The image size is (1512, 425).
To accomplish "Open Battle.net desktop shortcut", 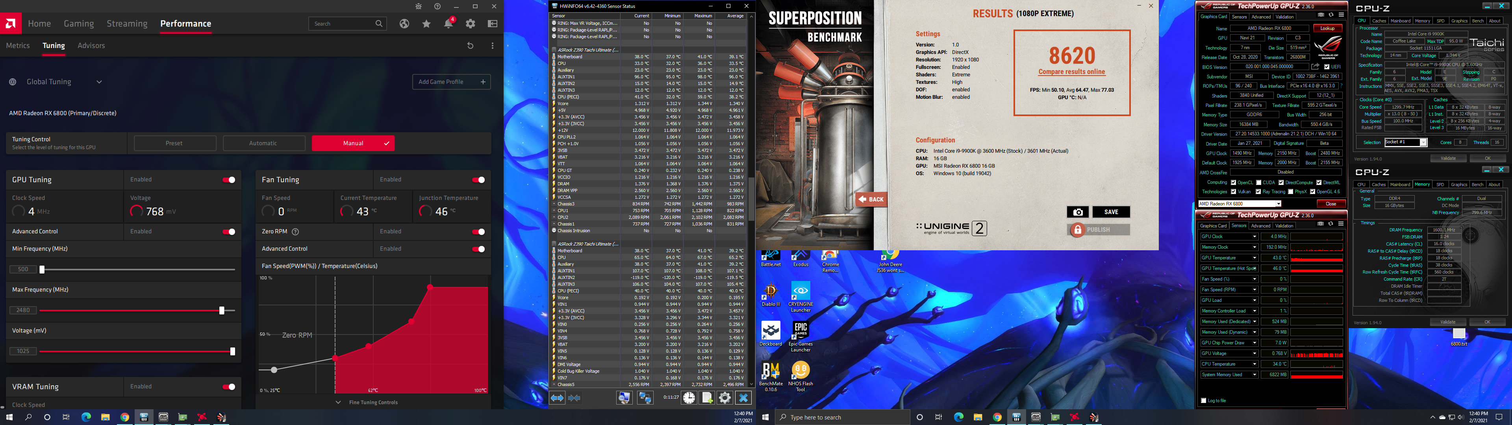I will click(x=771, y=258).
